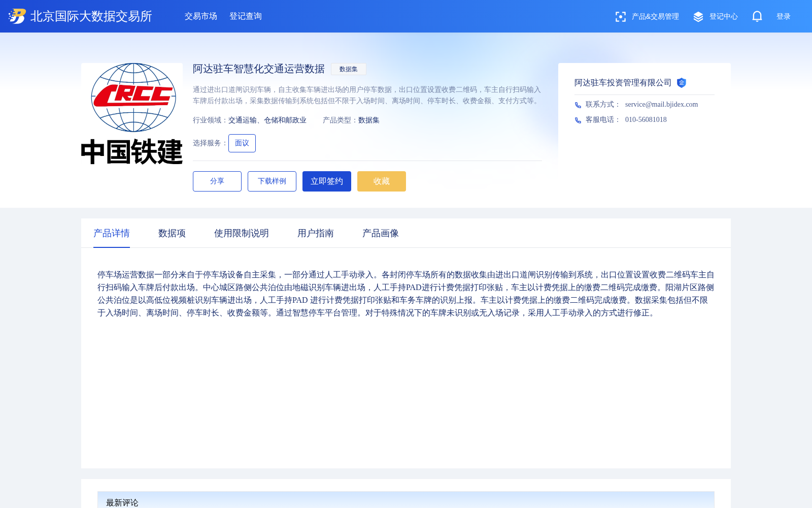Open the 登记中心 layers icon
812x508 pixels.
pyautogui.click(x=698, y=17)
